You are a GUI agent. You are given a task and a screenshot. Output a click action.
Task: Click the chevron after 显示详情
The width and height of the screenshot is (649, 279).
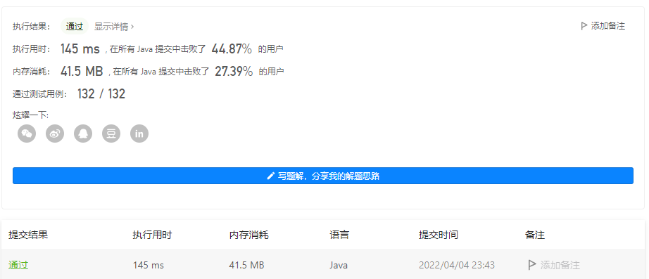pyautogui.click(x=132, y=27)
